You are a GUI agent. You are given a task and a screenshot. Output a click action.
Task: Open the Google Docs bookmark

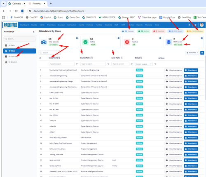coord(167,17)
